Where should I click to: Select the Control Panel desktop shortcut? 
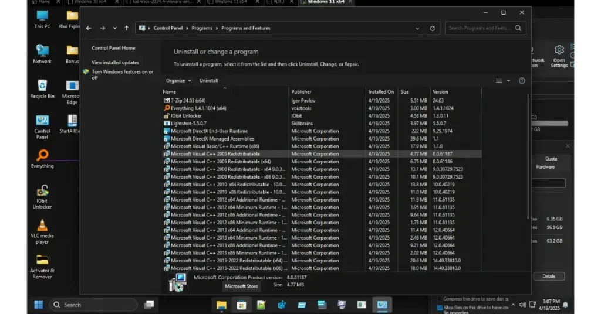tap(42, 127)
